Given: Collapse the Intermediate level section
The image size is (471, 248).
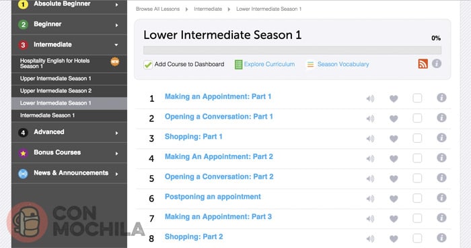Looking at the screenshot, I should point(69,45).
